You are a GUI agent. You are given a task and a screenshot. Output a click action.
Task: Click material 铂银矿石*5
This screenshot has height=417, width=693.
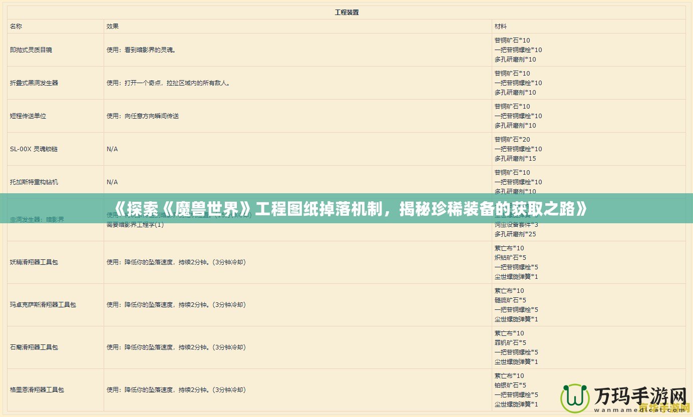click(x=510, y=385)
